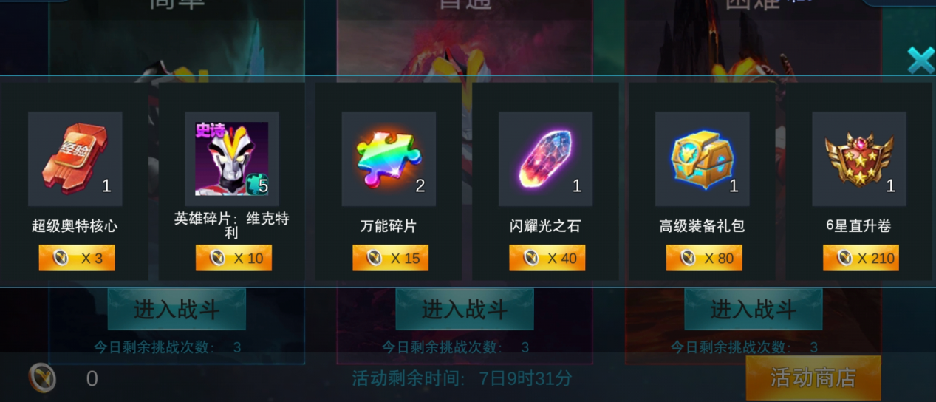Tap the 维克特利 hero fragment portrait
936x402 pixels.
click(x=232, y=159)
